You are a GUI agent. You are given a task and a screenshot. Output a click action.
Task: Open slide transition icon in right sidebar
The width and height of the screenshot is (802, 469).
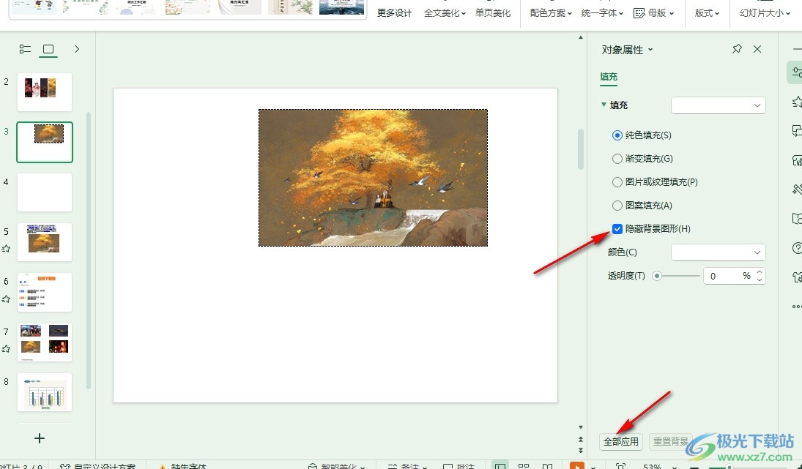tap(796, 131)
